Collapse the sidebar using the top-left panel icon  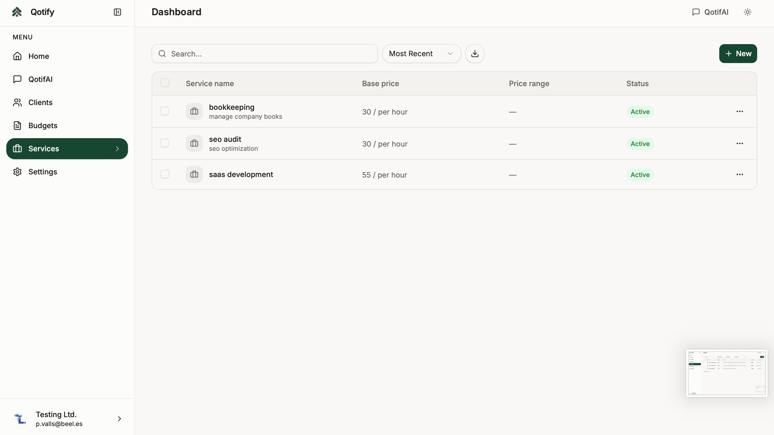click(x=117, y=12)
